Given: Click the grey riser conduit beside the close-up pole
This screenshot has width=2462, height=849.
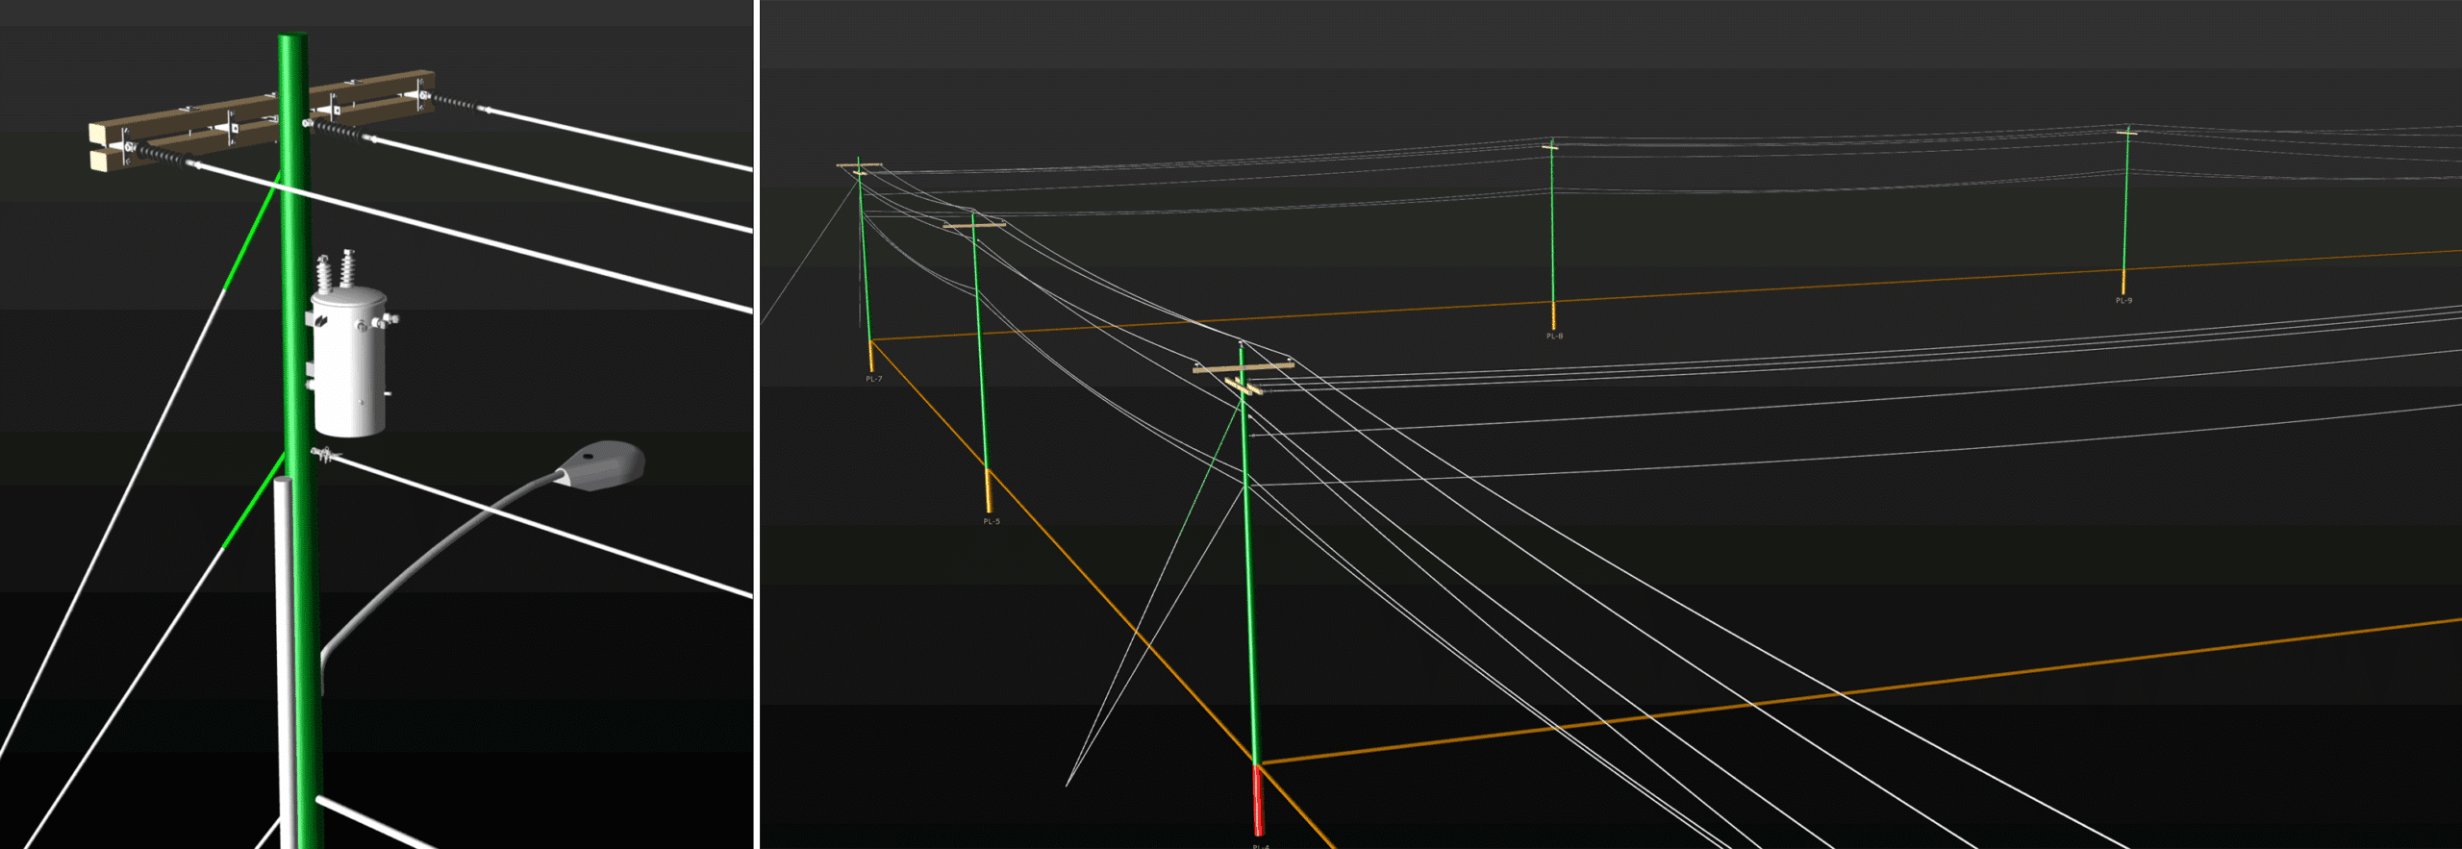Looking at the screenshot, I should coord(285,662).
